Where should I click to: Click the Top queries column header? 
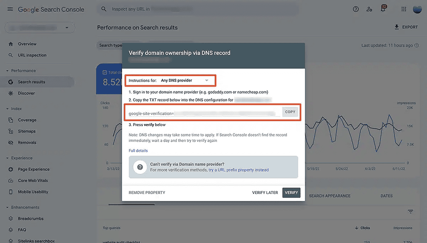[111, 228]
